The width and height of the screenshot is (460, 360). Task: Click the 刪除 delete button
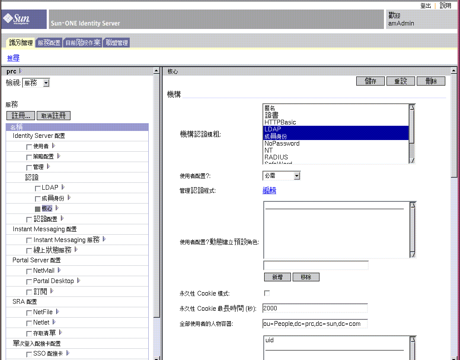click(431, 81)
